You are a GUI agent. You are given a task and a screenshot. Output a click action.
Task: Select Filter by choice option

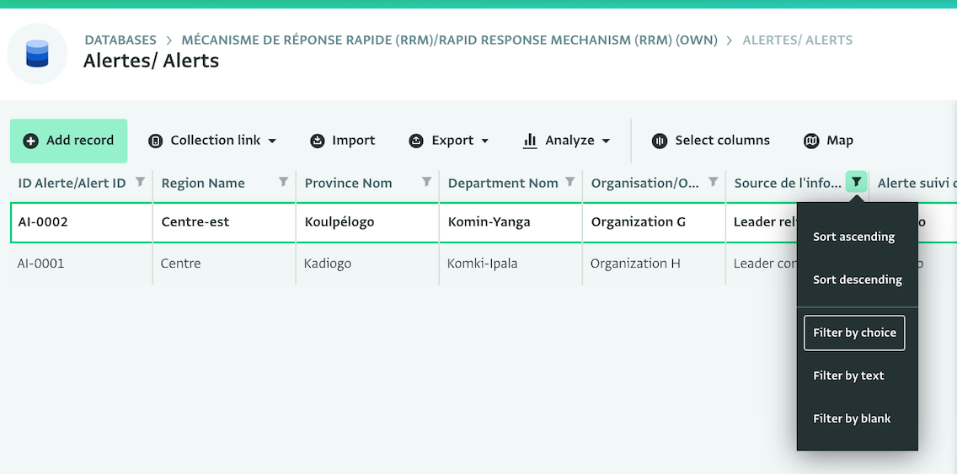coord(854,333)
